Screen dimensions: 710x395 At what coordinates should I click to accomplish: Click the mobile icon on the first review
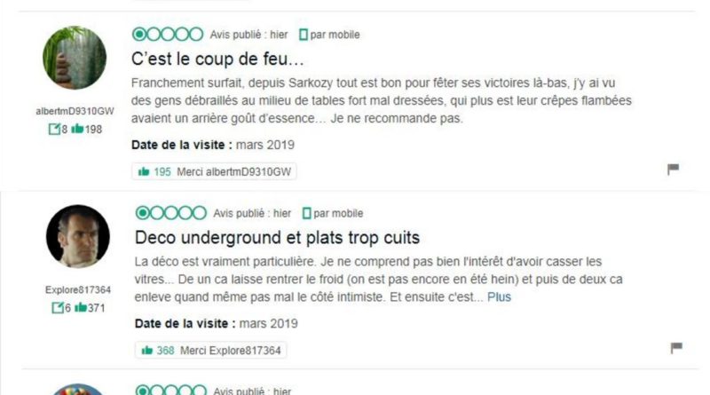coord(304,35)
